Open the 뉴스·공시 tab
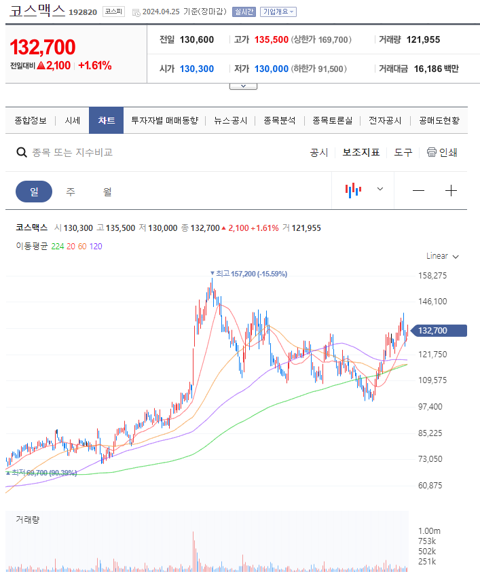The width and height of the screenshot is (480, 576). (230, 120)
